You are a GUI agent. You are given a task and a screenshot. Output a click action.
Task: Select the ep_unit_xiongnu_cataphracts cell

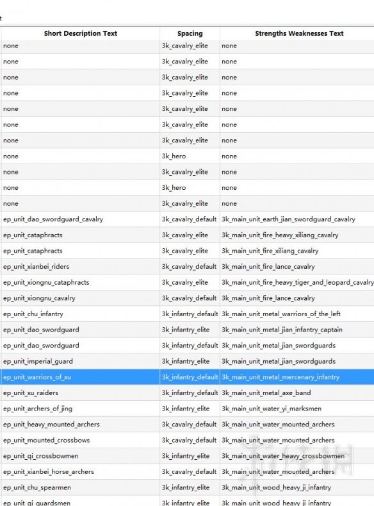click(x=80, y=282)
